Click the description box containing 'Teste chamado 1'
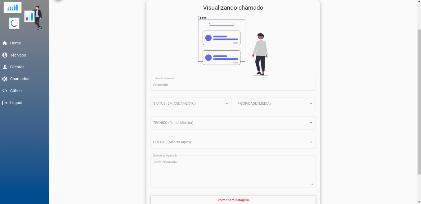421x204 pixels. [233, 171]
